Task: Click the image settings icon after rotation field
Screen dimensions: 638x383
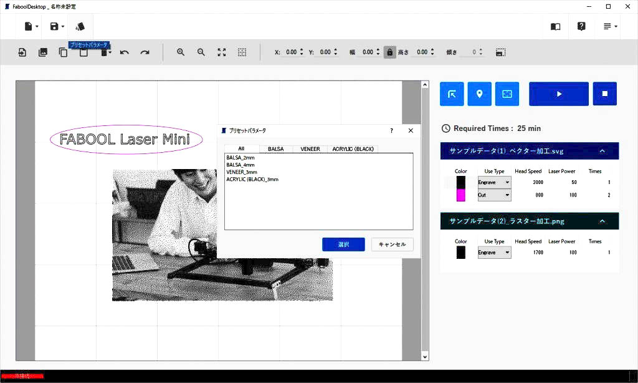Action: pos(500,52)
